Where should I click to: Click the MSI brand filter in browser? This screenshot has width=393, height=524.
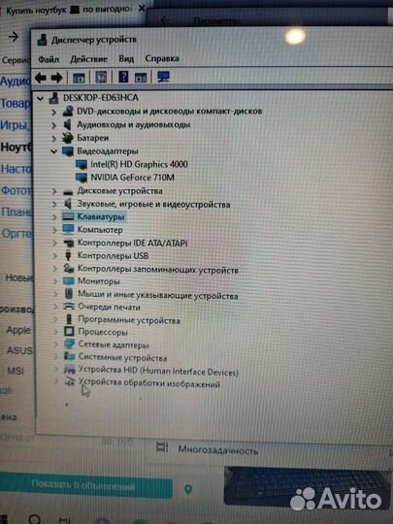click(16, 371)
